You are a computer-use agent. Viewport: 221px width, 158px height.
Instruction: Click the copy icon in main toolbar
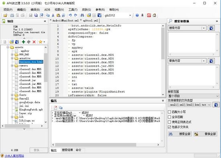pyautogui.click(x=48, y=15)
